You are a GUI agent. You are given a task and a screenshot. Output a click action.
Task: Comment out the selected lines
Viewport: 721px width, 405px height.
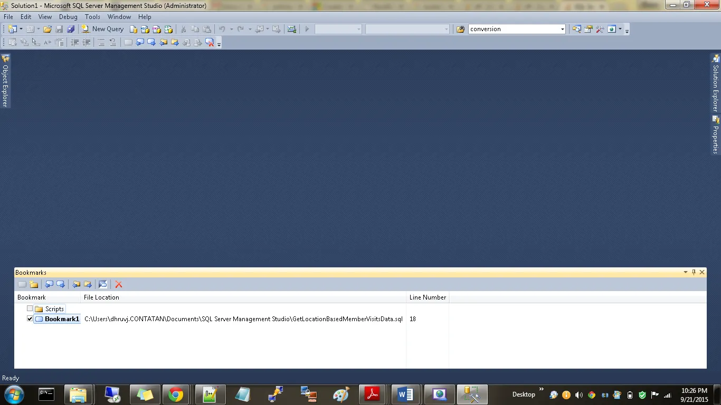[x=101, y=42]
